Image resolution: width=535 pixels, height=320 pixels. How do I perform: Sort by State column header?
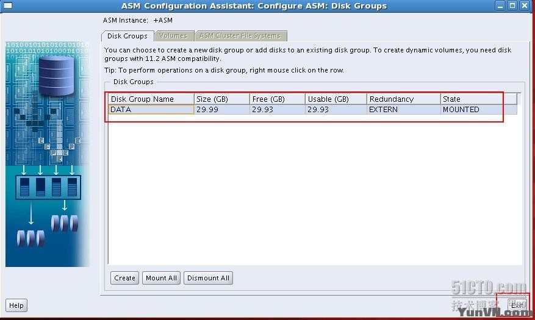478,99
